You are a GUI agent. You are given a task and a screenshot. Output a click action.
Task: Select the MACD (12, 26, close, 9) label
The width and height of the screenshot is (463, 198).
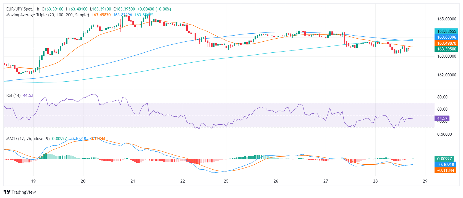[x=28, y=139]
